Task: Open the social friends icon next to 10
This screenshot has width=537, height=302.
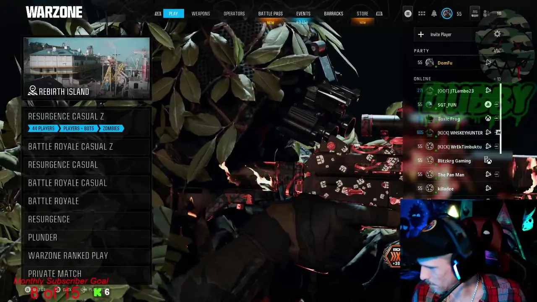Action: [487, 13]
